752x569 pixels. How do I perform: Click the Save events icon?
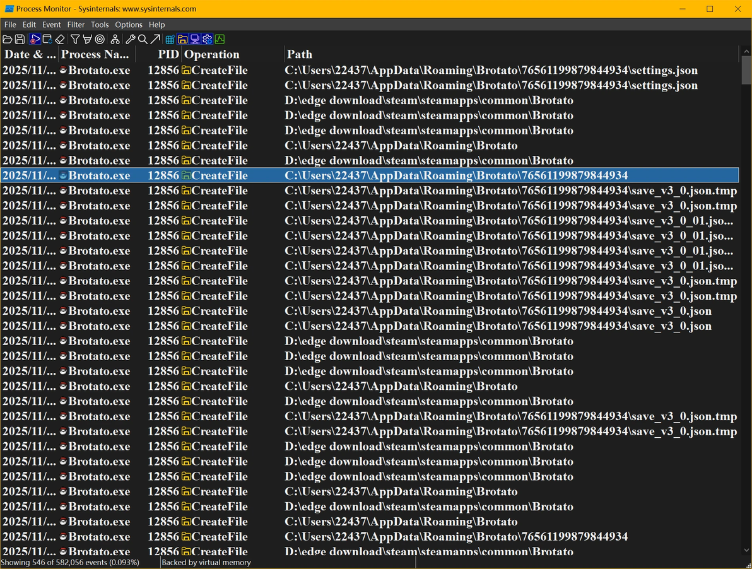tap(20, 39)
